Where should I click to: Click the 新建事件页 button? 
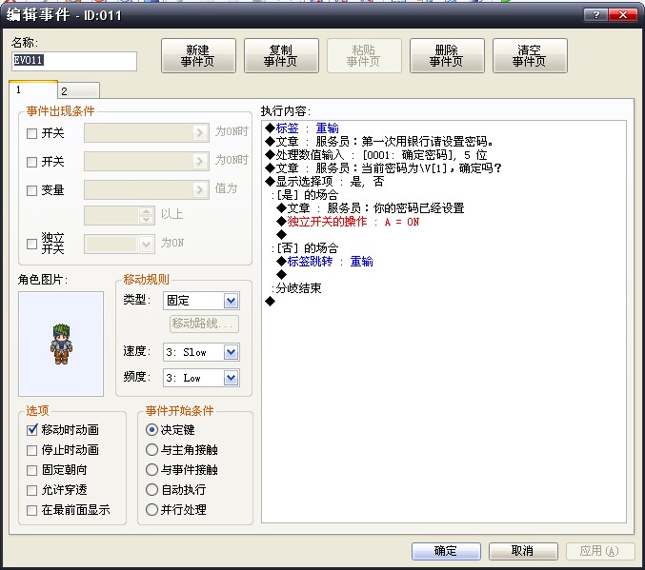point(198,56)
